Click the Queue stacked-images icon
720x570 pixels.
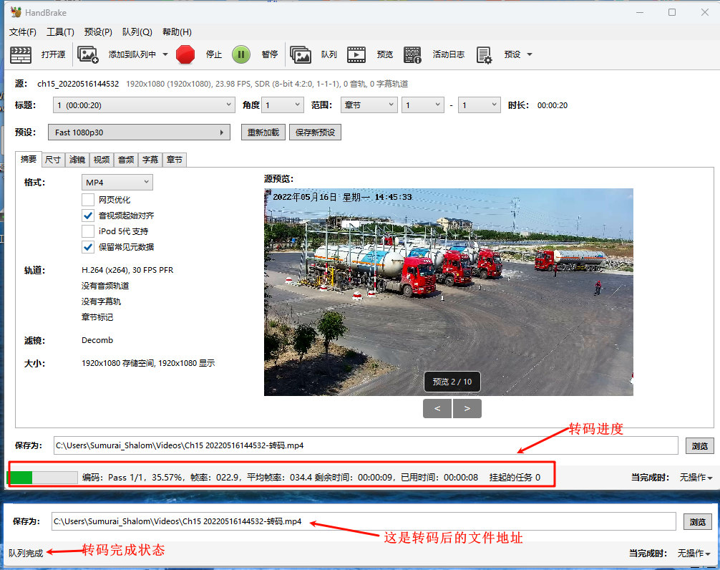[x=301, y=54]
